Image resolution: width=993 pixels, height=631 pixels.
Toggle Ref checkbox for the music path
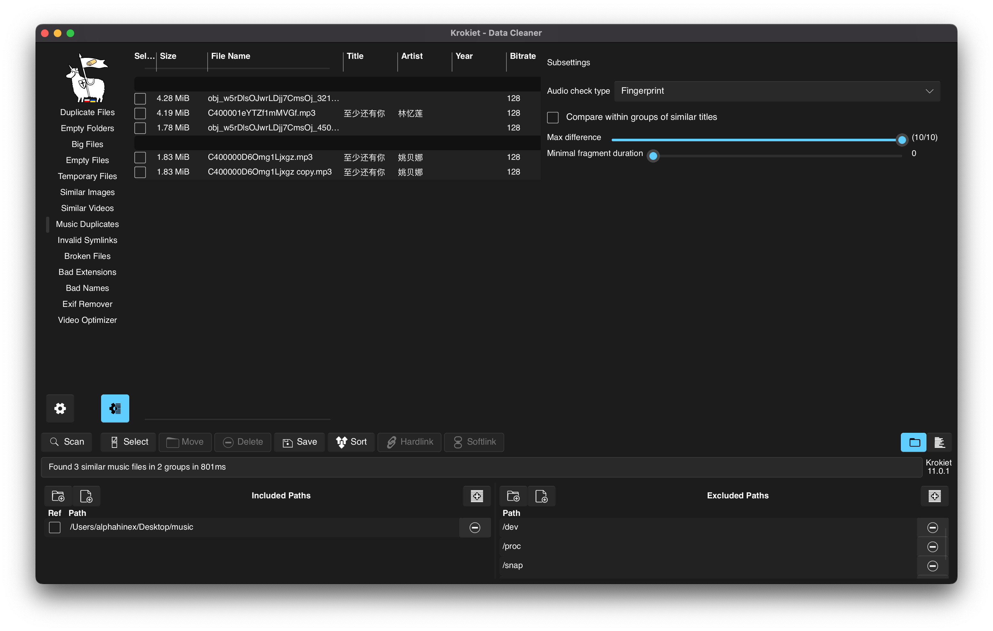pyautogui.click(x=55, y=527)
